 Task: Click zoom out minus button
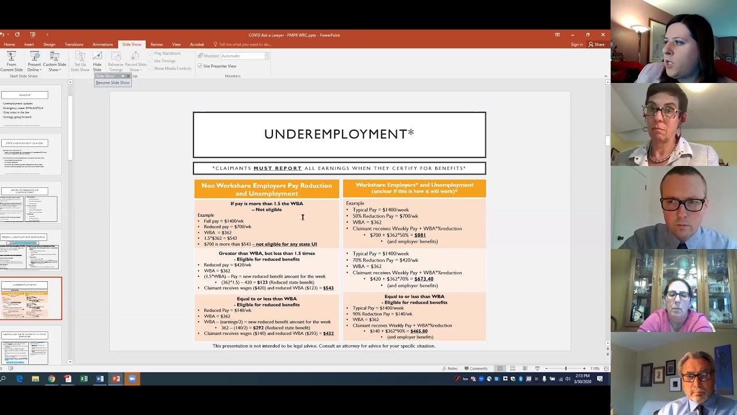546,368
